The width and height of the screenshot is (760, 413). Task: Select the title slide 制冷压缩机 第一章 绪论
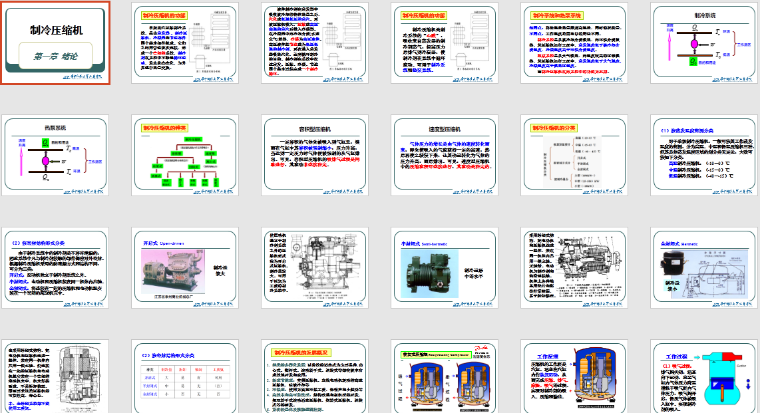(55, 43)
